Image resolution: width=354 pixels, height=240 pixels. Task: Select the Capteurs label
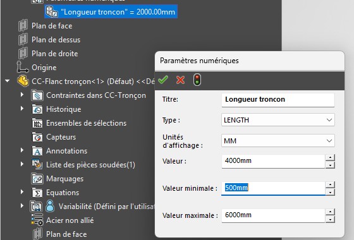[61, 137]
